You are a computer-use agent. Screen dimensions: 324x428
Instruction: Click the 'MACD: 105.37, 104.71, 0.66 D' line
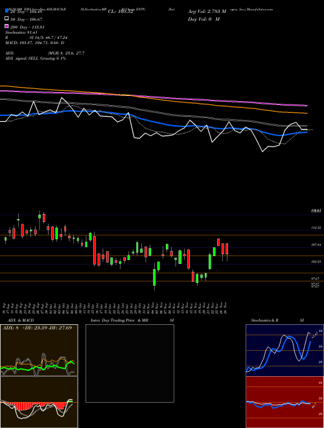click(x=34, y=43)
